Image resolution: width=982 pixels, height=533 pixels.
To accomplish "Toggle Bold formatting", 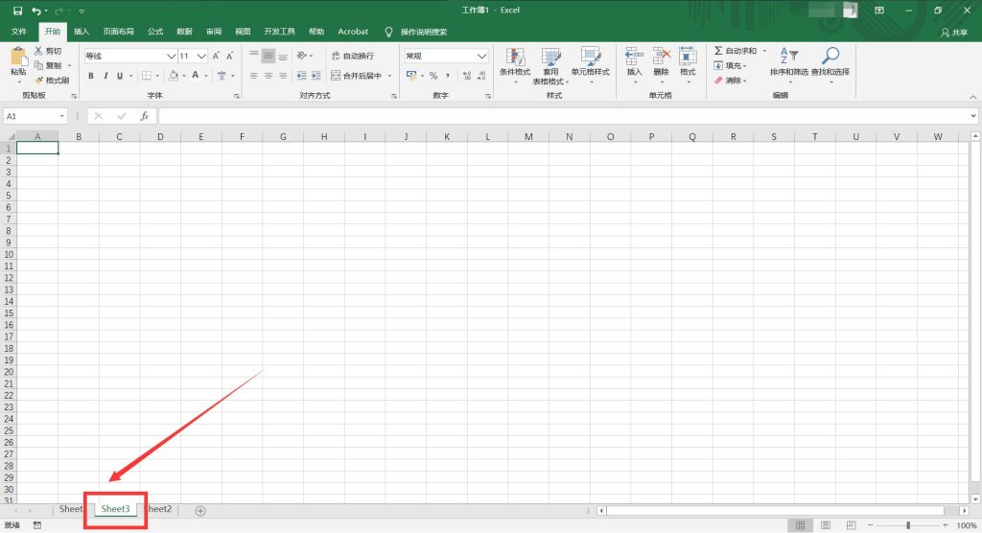I will coord(91,76).
